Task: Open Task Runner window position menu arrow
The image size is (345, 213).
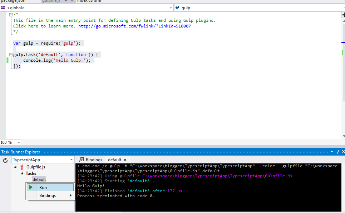Action: [332, 152]
